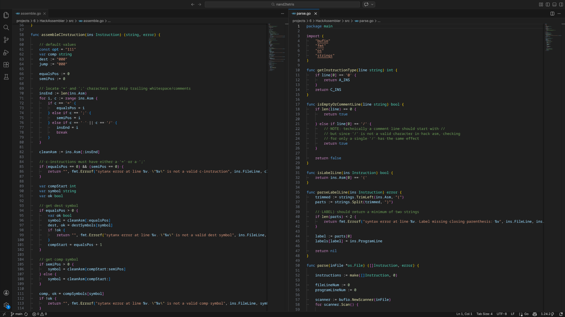Open the chat dropdown chevron
565x317 pixels.
[372, 4]
